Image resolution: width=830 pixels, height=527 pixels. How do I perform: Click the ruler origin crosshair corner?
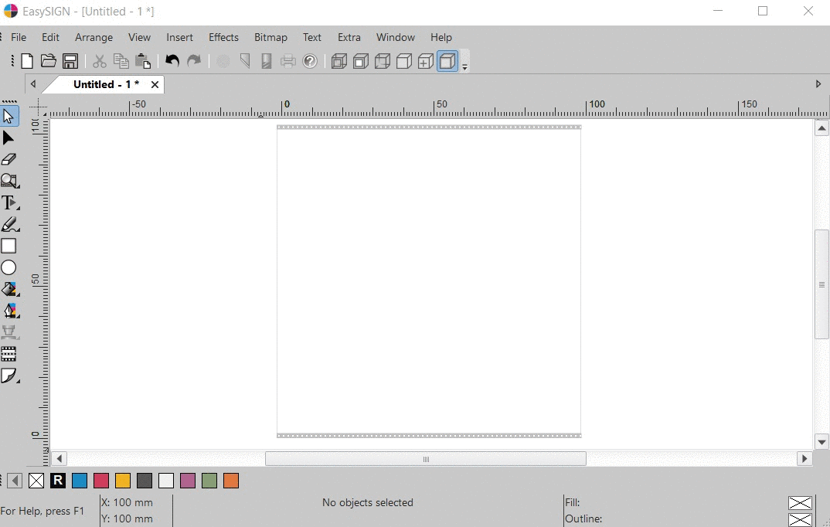coord(38,108)
